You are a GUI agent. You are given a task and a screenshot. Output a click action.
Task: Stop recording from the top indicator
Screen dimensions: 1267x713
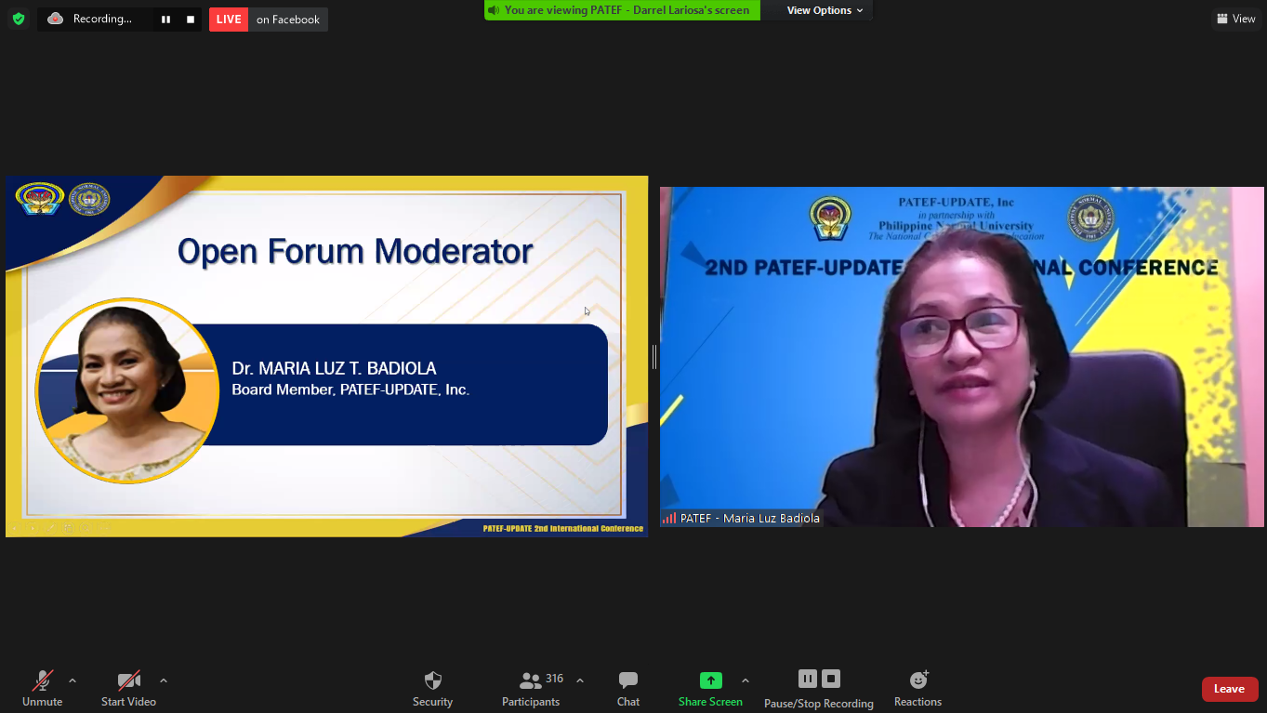191,20
